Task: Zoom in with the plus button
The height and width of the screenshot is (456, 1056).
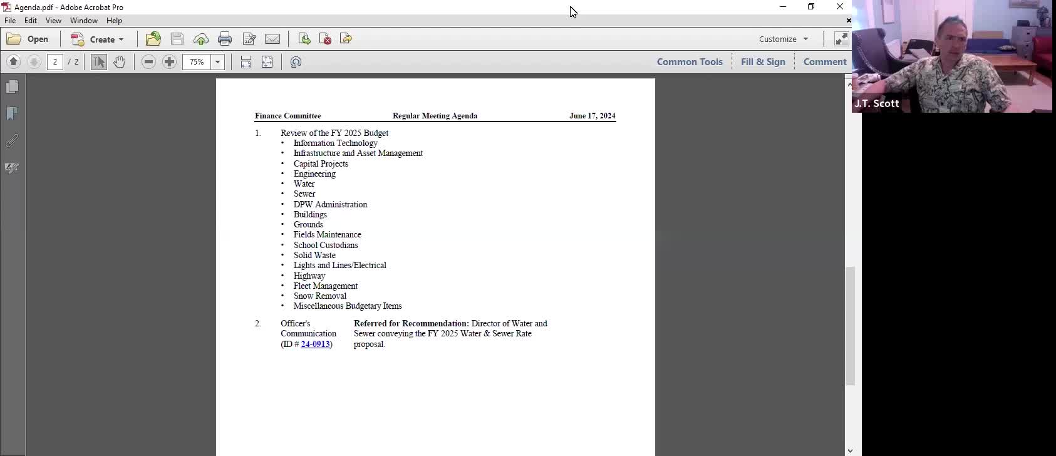Action: coord(169,62)
